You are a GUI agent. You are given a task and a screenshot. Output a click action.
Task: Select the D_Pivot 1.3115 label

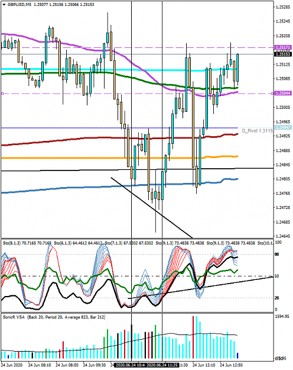257,131
